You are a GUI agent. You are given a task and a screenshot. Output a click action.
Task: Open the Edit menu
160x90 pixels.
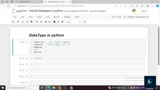tap(22, 17)
